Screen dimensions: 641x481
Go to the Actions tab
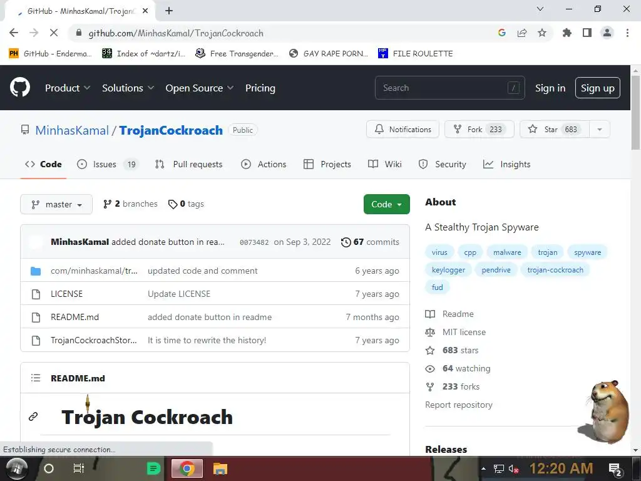pyautogui.click(x=264, y=165)
